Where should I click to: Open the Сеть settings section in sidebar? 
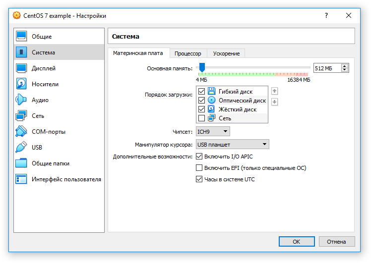(59, 116)
